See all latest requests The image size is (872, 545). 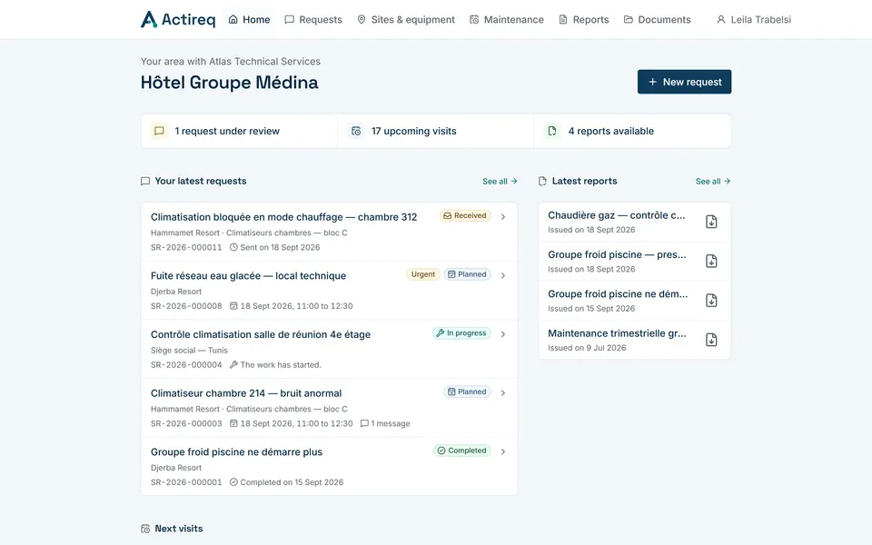coord(500,182)
